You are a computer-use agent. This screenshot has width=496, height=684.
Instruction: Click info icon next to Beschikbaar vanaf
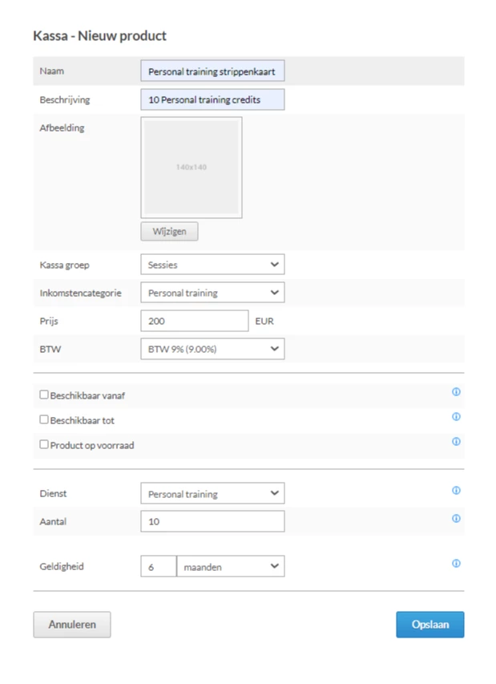456,392
